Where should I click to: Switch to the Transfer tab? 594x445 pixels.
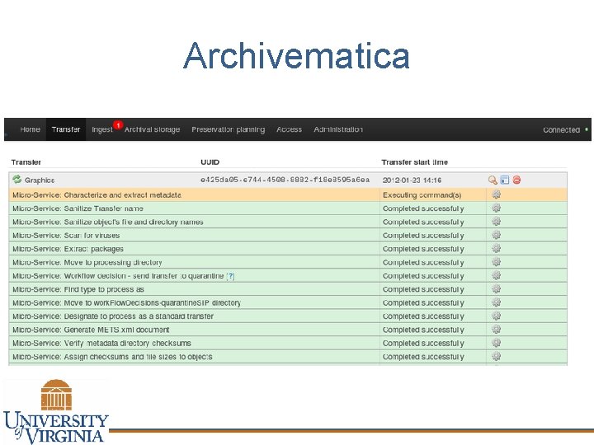coord(66,129)
